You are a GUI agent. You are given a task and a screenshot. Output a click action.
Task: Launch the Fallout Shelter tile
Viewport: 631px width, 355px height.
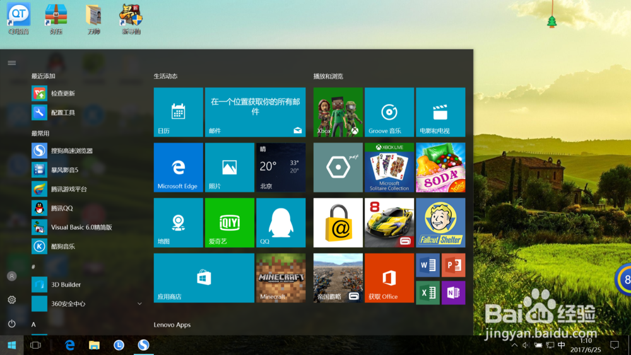coord(440,223)
